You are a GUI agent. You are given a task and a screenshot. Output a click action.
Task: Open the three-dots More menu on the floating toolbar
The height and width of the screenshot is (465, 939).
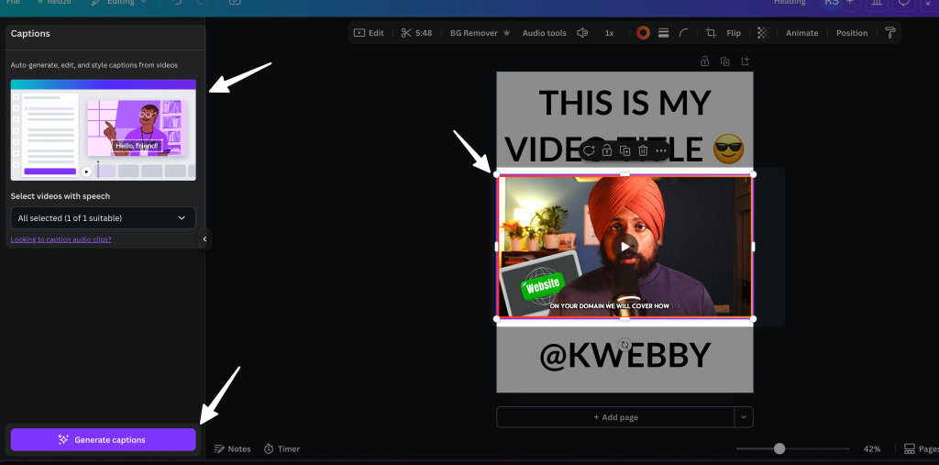click(660, 150)
